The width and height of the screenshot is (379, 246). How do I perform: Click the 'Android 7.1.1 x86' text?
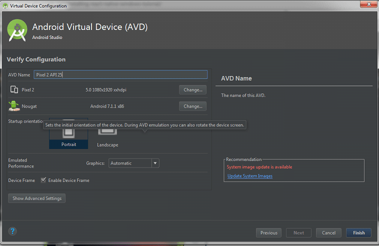[x=107, y=106]
